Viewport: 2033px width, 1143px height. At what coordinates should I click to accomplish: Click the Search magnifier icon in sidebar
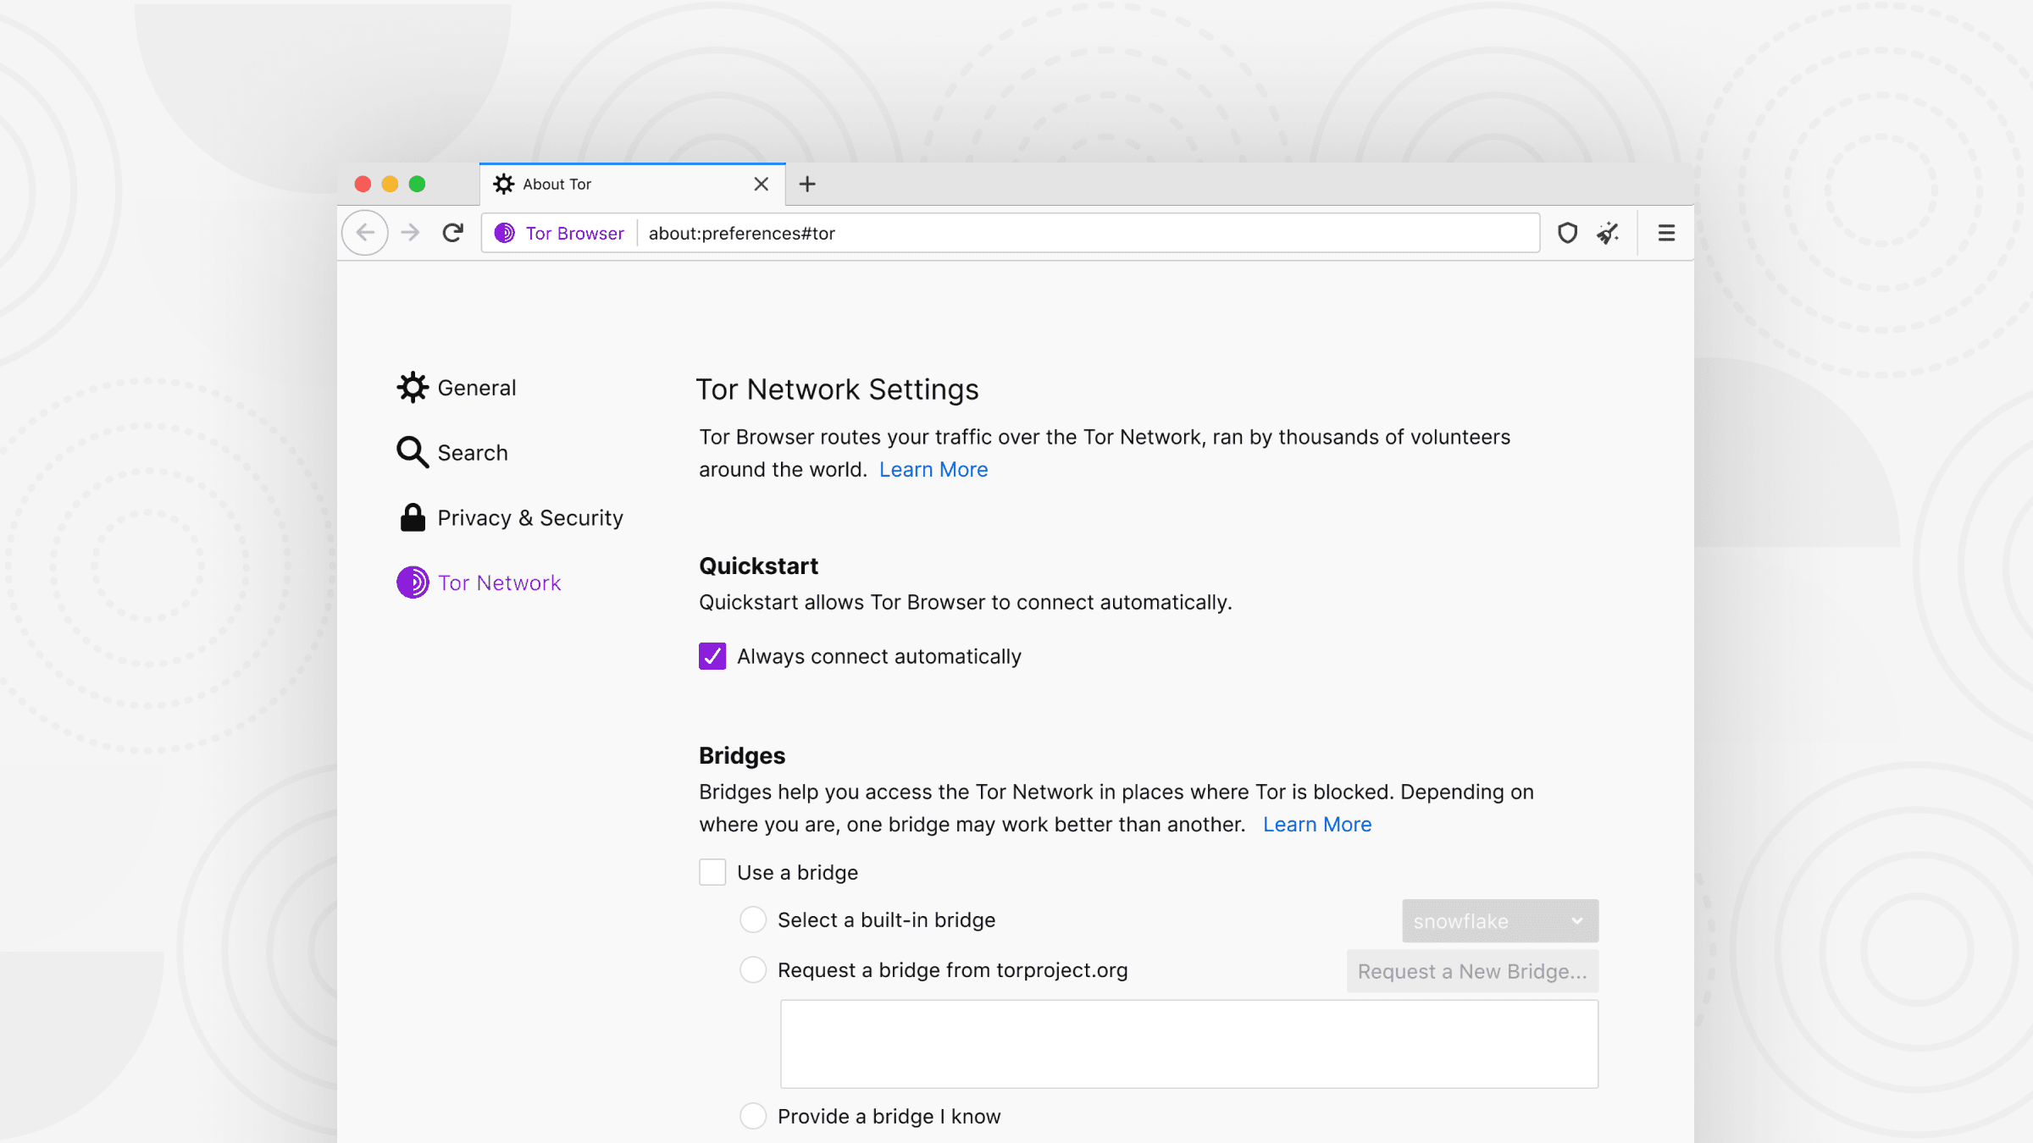pyautogui.click(x=413, y=452)
